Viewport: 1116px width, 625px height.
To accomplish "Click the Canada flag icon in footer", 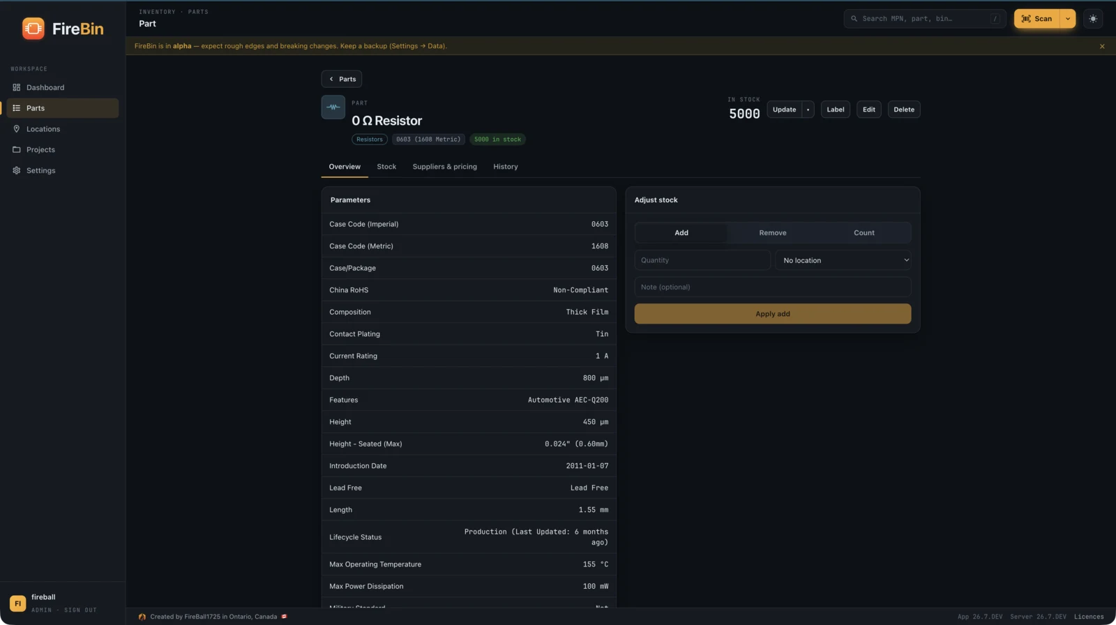I will (284, 617).
